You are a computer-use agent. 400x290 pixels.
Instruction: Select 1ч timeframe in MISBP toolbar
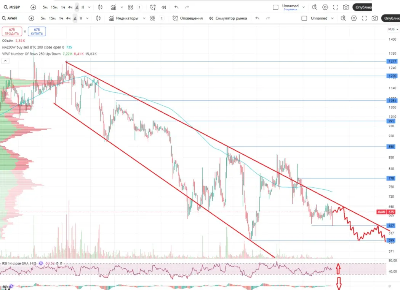coord(63,7)
